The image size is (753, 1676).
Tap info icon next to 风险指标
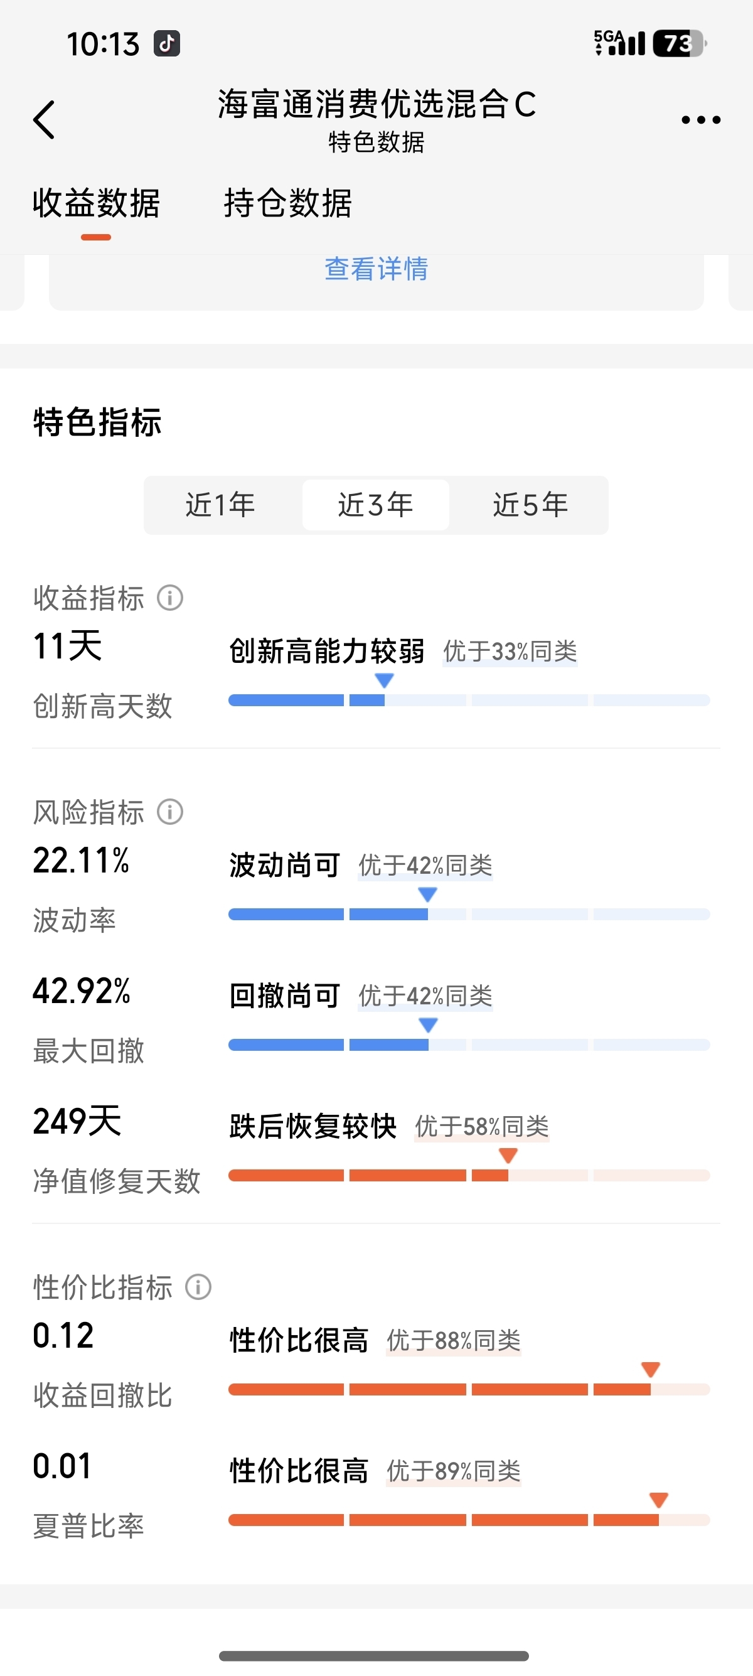[x=169, y=812]
